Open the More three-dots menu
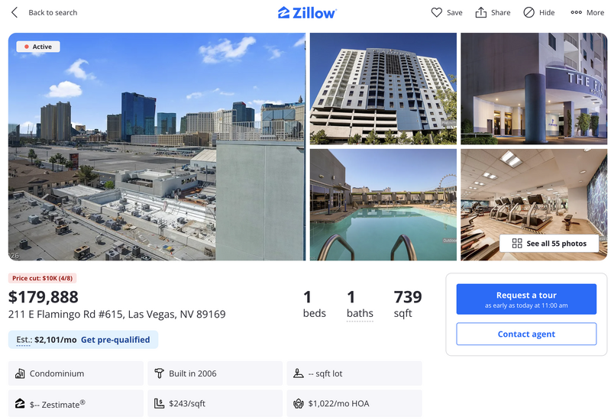 click(587, 12)
